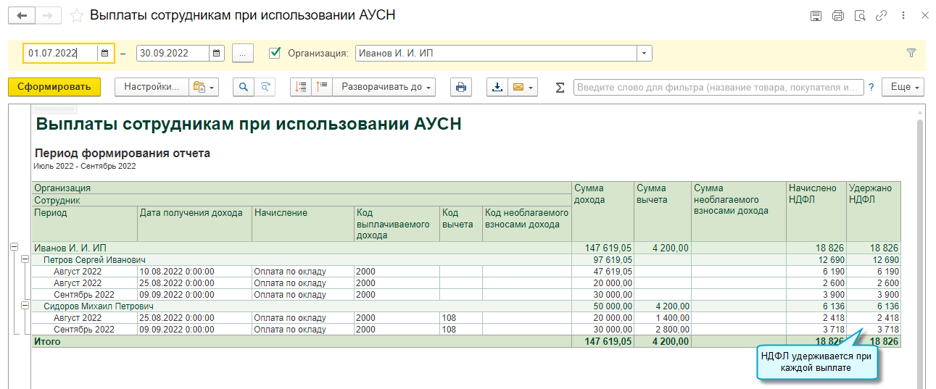Click the save (diskette) icon in title bar
Viewport: 936px width, 389px height.
[816, 15]
